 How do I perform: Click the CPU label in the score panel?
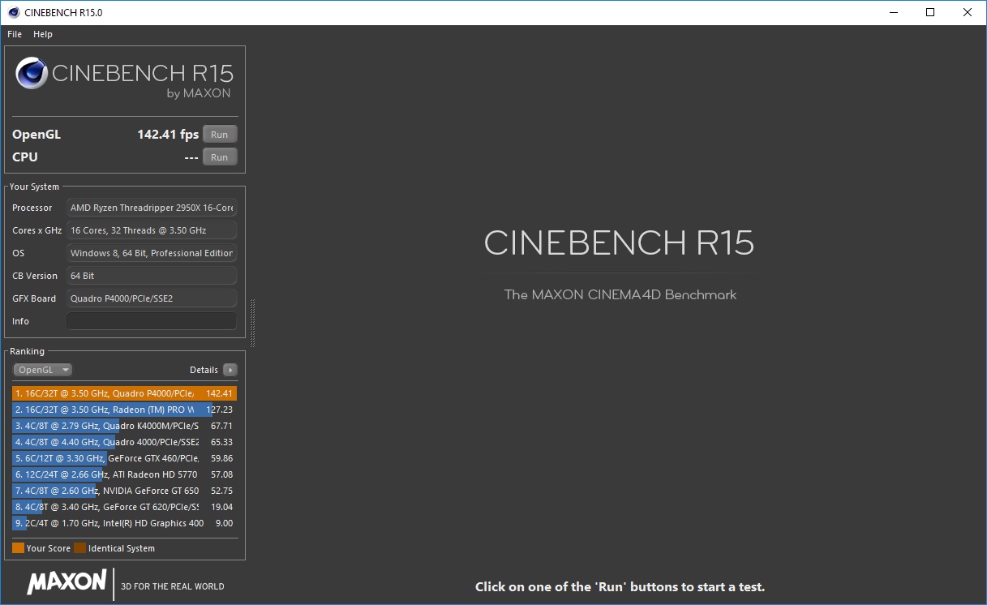tap(25, 157)
